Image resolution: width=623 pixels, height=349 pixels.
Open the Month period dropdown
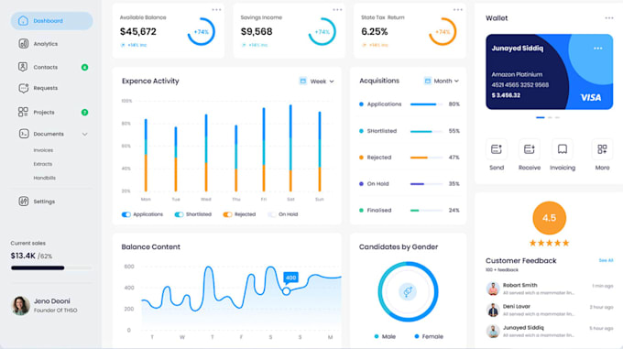tap(441, 81)
